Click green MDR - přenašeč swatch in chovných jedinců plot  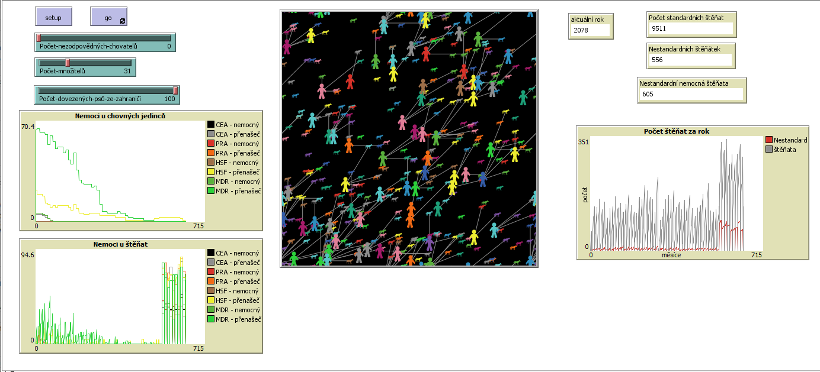tap(211, 191)
